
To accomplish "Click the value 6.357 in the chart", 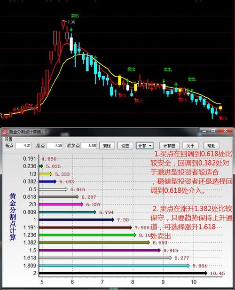I will (x=94, y=205).
